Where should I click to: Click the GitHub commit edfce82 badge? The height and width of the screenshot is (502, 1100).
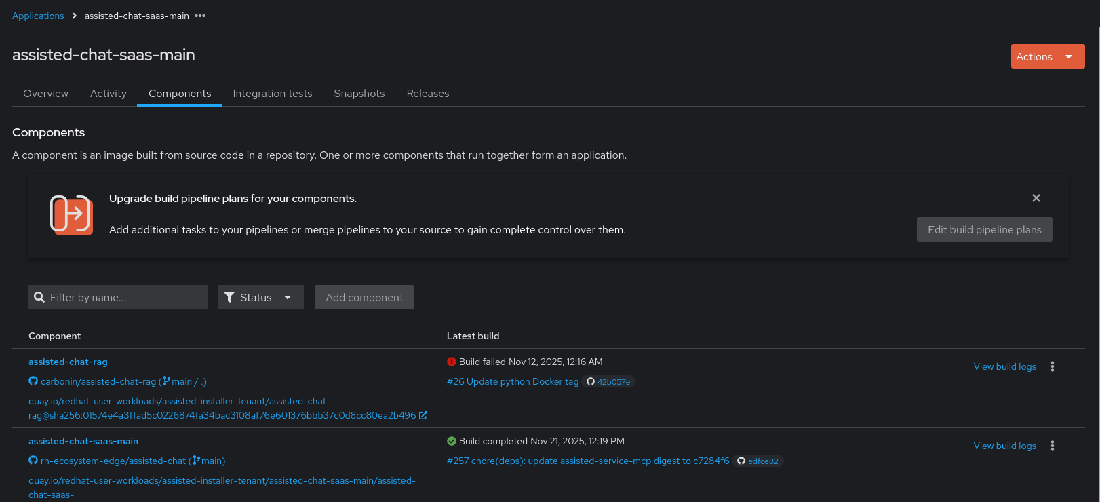coord(758,461)
